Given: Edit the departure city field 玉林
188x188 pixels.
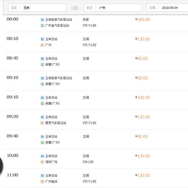Looking at the screenshot, I should point(37,8).
